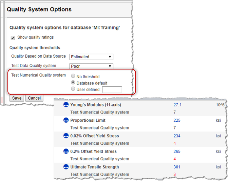This screenshot has height=182, width=230.
Task: Open the Quality Based on Data Source dropdown
Action: tap(91, 57)
